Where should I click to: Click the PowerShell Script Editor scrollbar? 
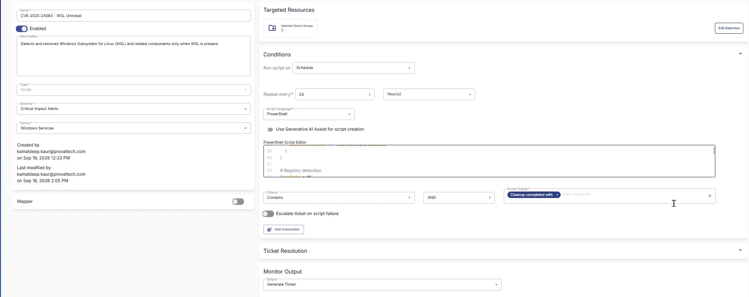tap(714, 151)
